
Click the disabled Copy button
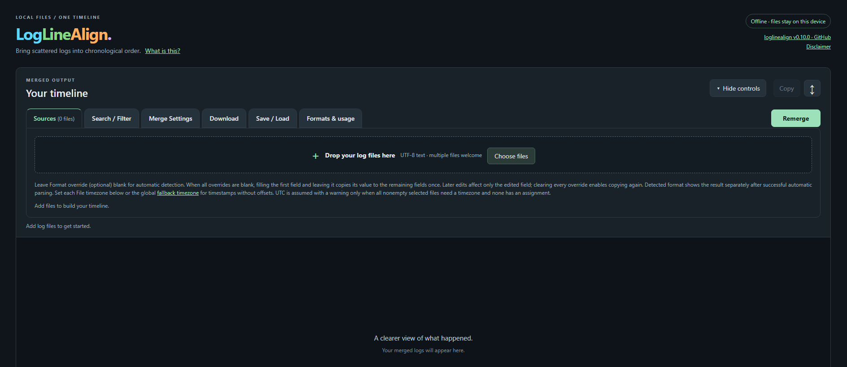click(786, 88)
